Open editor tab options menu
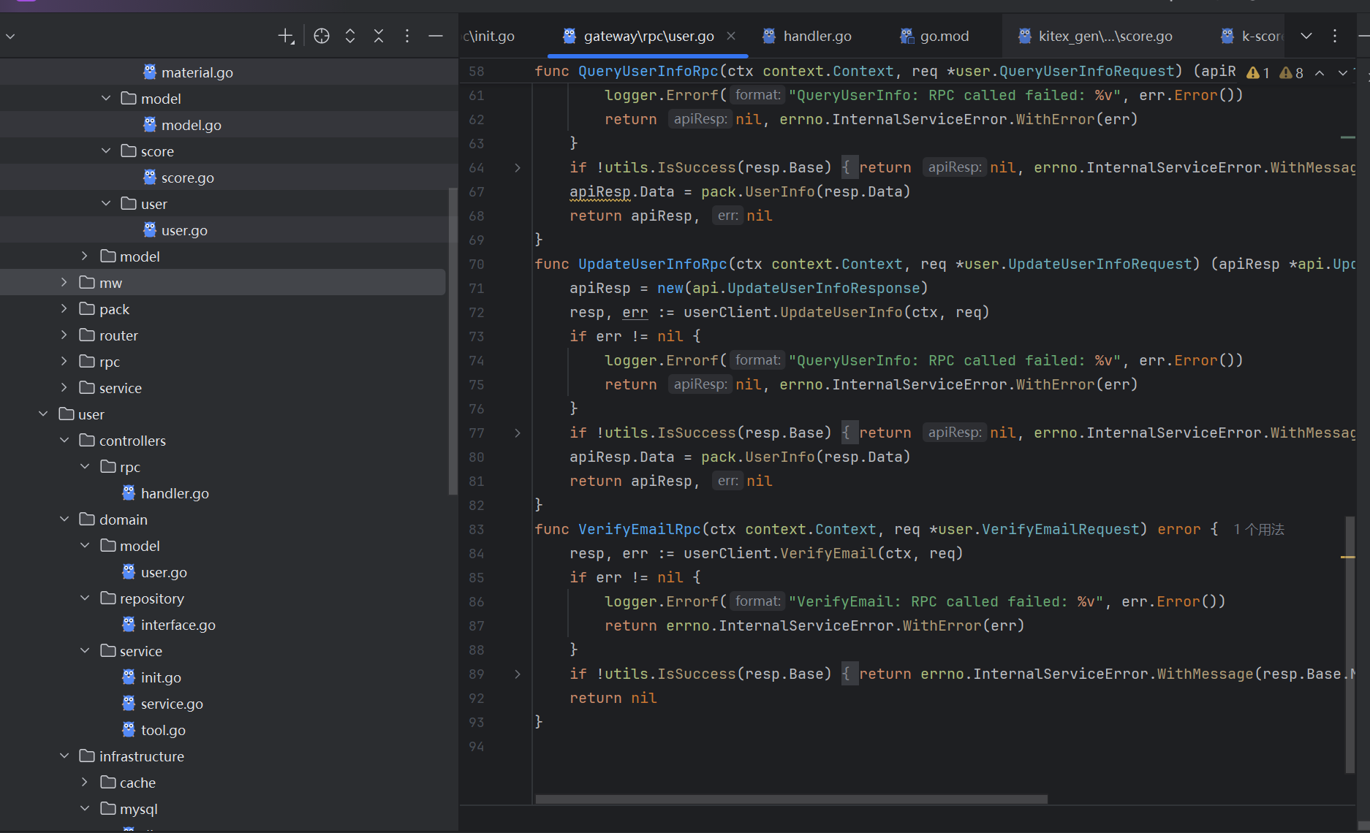 pos(1335,36)
